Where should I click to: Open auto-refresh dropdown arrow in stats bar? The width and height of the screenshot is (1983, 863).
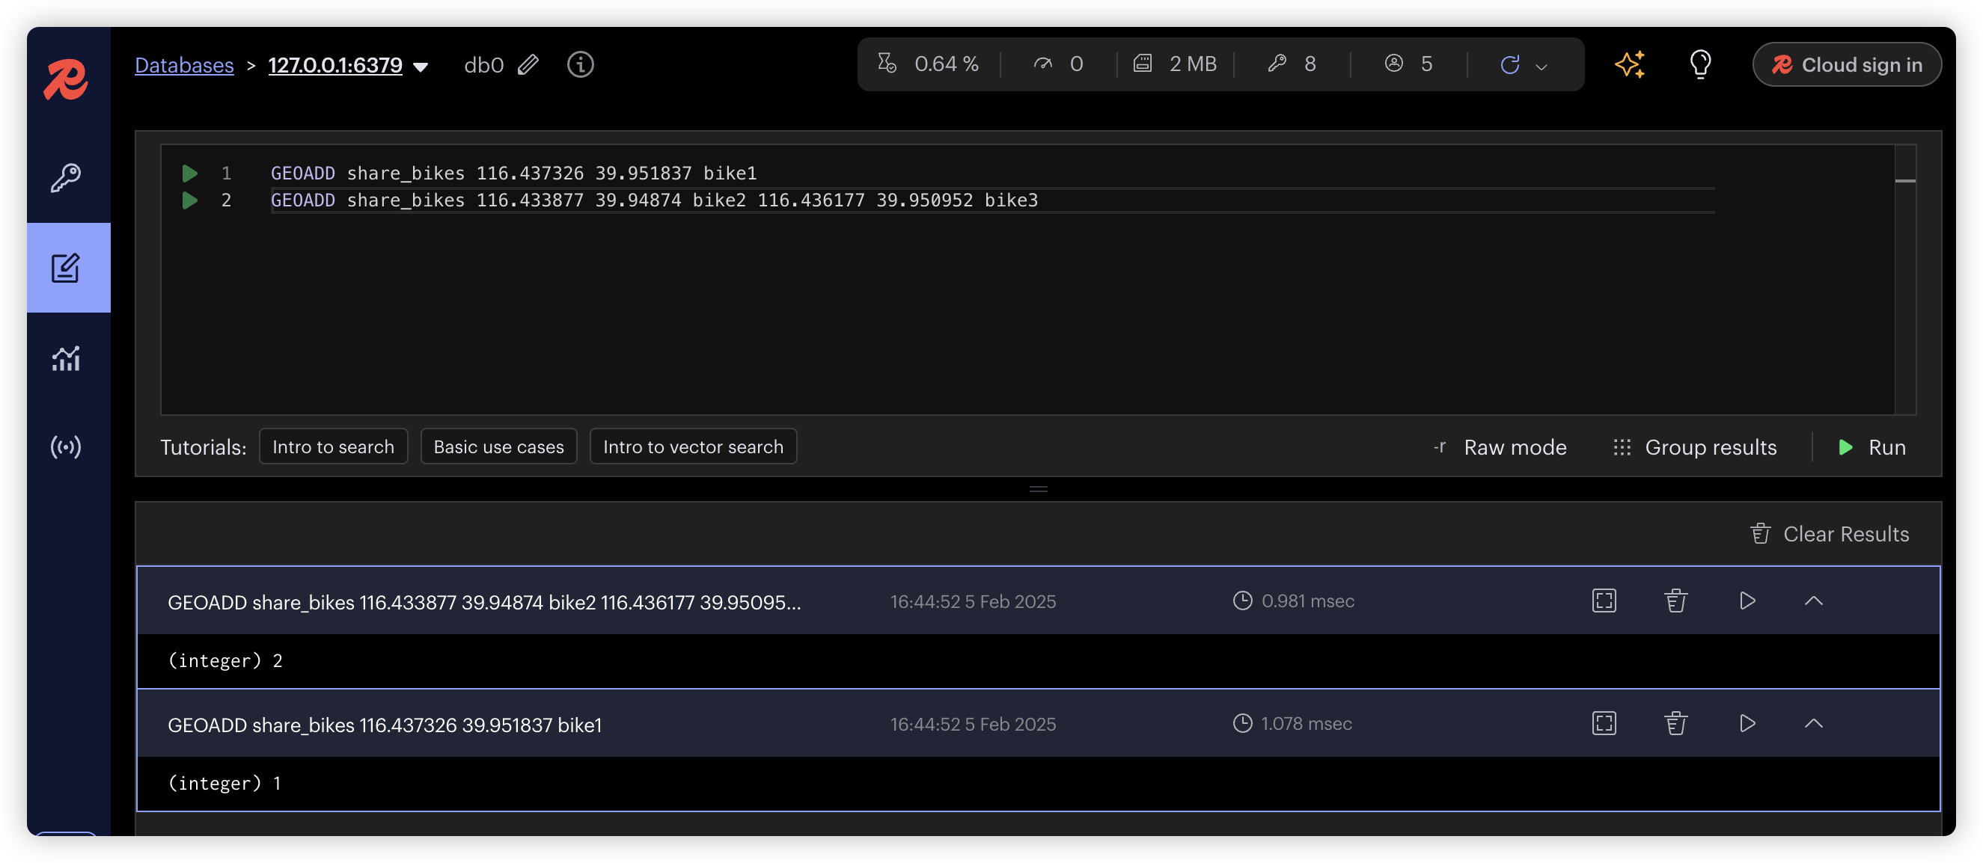1542,67
